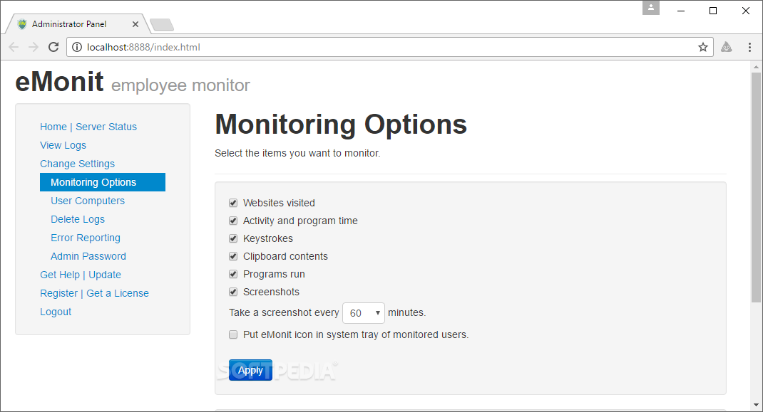
Task: Click the extension icon beside address bar
Action: tap(727, 48)
